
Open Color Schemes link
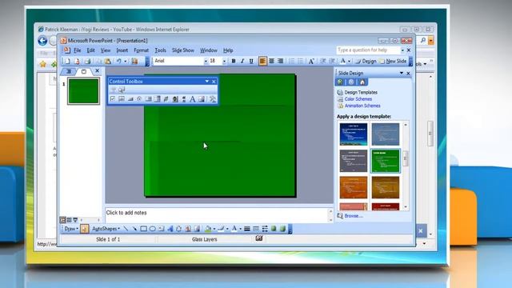(x=358, y=99)
